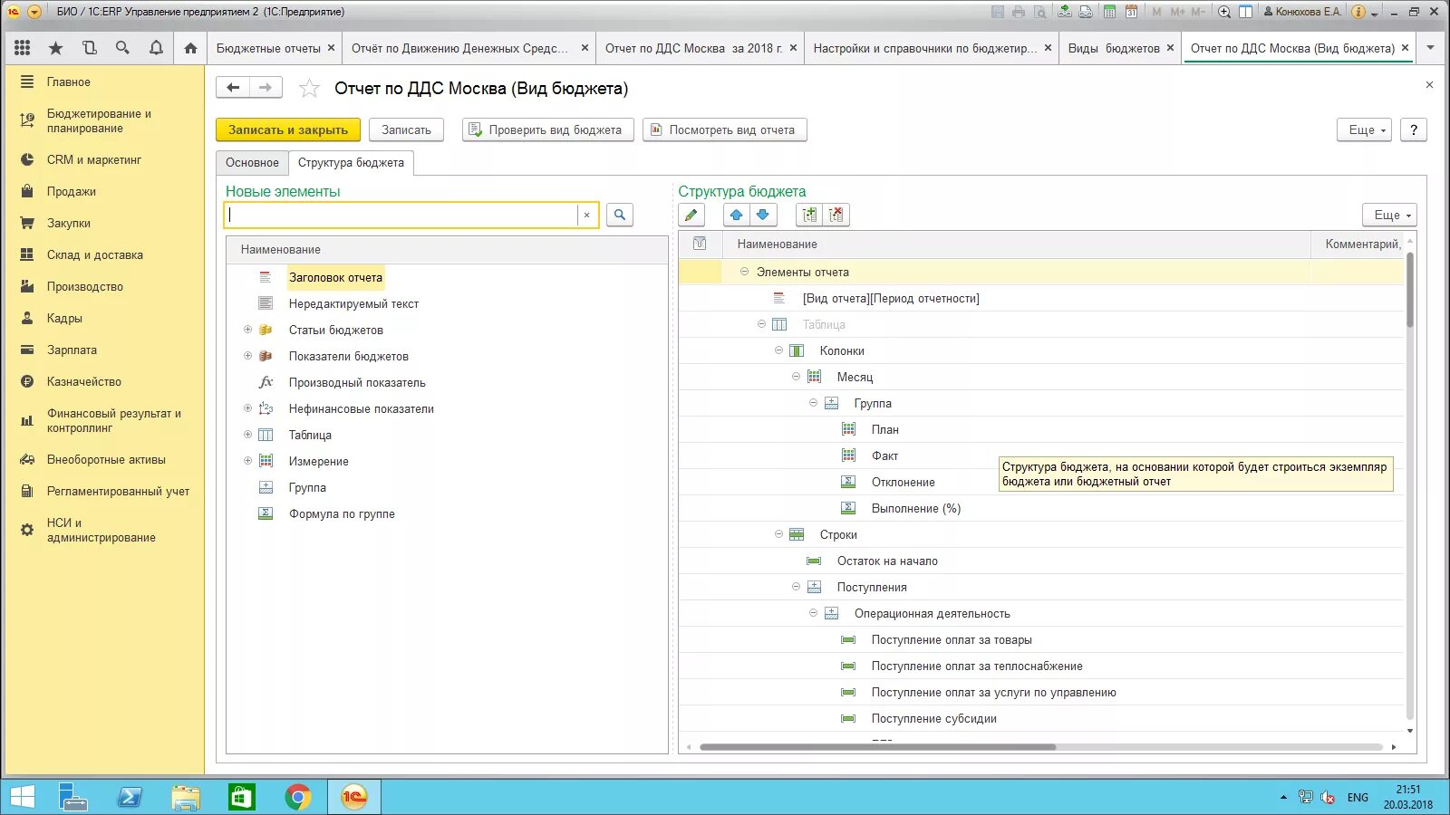Close Бюджетные отчеты tab
This screenshot has height=815, width=1450.
[331, 48]
